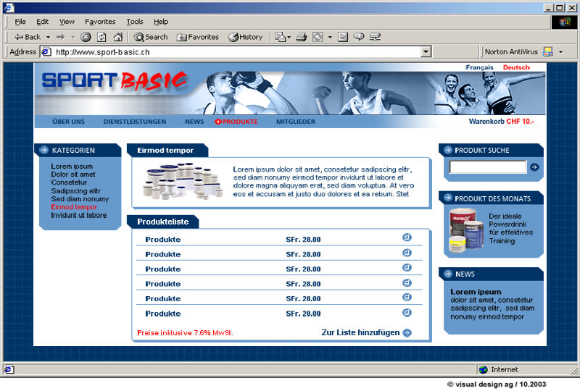Viewport: 580px width, 391px height.
Task: Open the Help menu
Action: pos(161,22)
